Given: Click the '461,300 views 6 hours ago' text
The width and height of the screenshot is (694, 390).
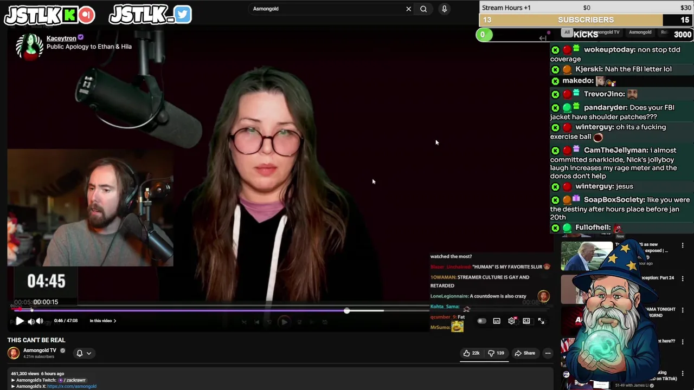Looking at the screenshot, I should [x=37, y=374].
